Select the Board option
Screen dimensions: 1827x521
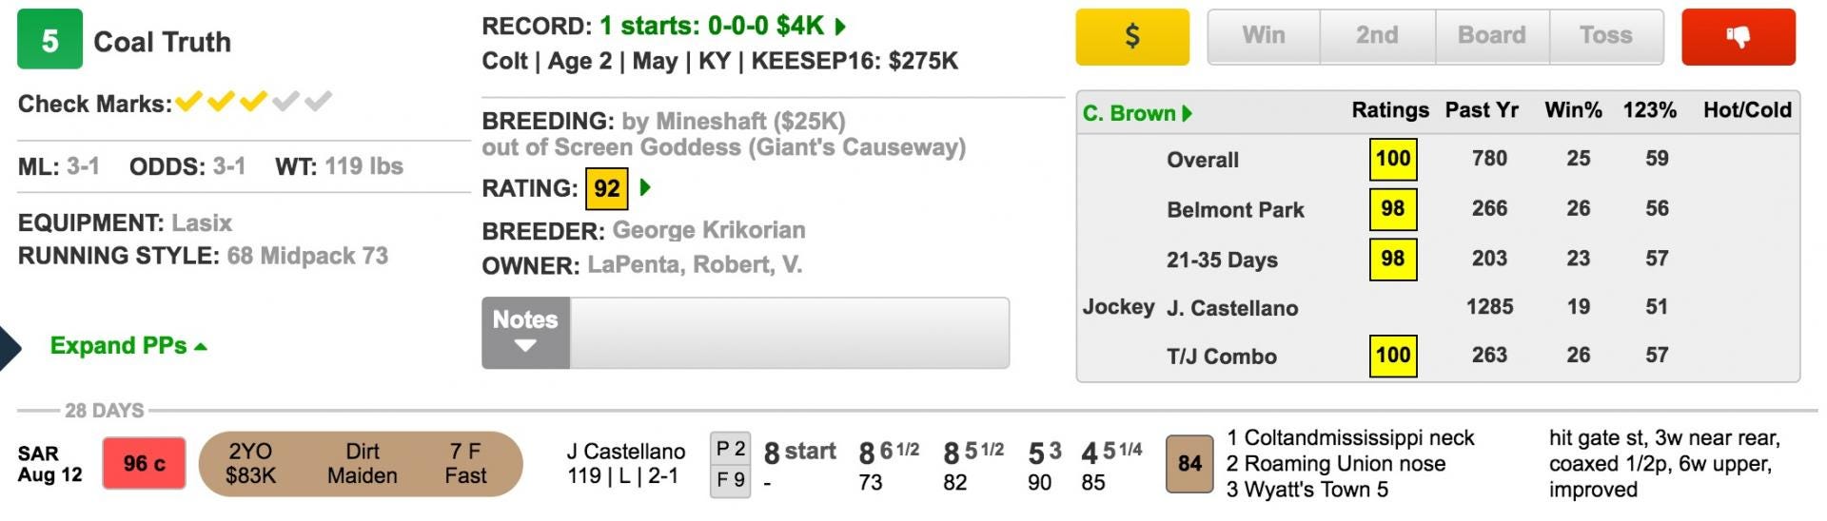click(1491, 36)
